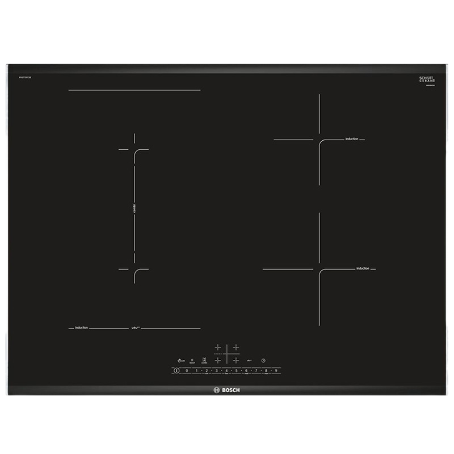Viewport: 454px width, 454px height.
Task: Set power level to 6 (med)
Action: [246, 370]
